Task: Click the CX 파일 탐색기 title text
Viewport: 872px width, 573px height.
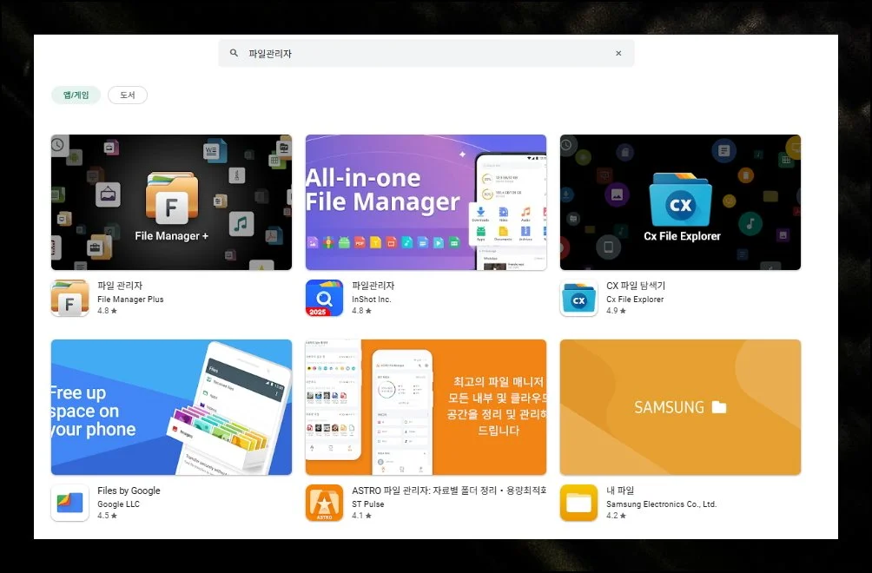Action: 636,286
